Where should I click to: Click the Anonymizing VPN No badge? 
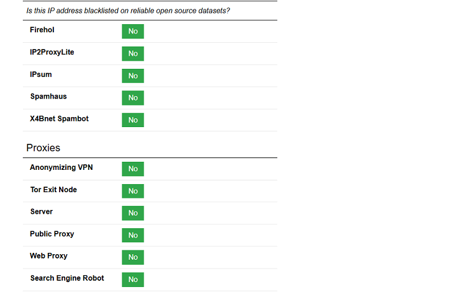(x=133, y=169)
